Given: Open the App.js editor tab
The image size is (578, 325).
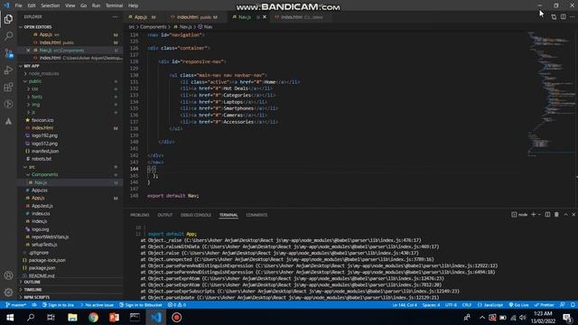Looking at the screenshot, I should (x=143, y=17).
